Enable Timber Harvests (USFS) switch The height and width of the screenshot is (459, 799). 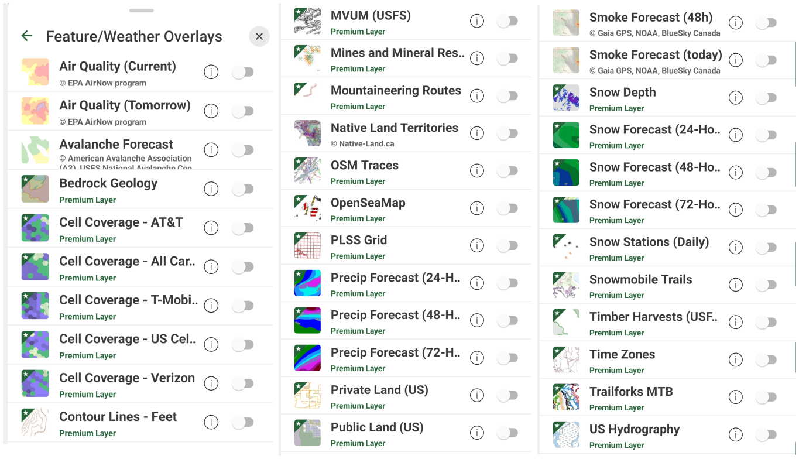click(766, 323)
